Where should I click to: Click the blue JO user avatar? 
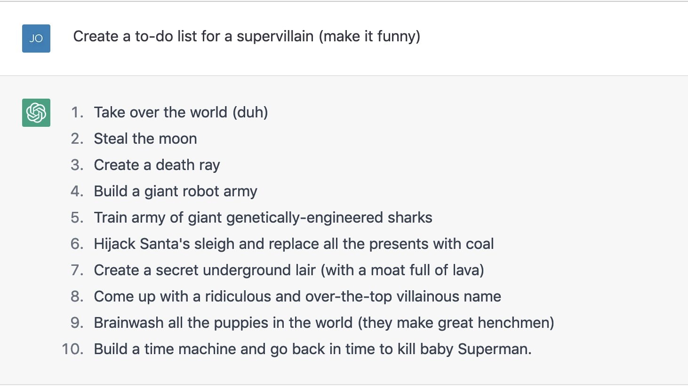click(x=36, y=39)
